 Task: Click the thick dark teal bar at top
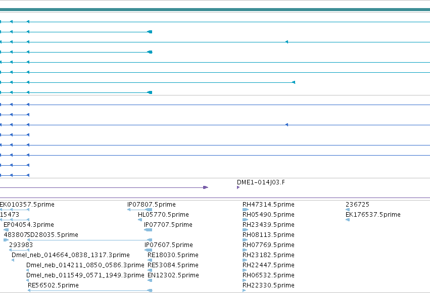click(215, 10)
